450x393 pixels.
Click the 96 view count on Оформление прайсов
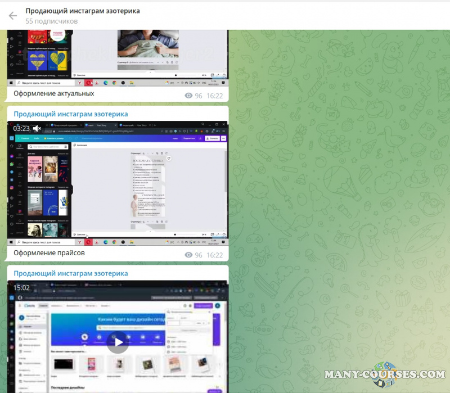tap(198, 255)
